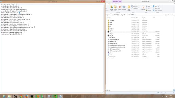Click RenderDevice.RenderAheadLimit 2 line in Notepad

[x=12, y=32]
